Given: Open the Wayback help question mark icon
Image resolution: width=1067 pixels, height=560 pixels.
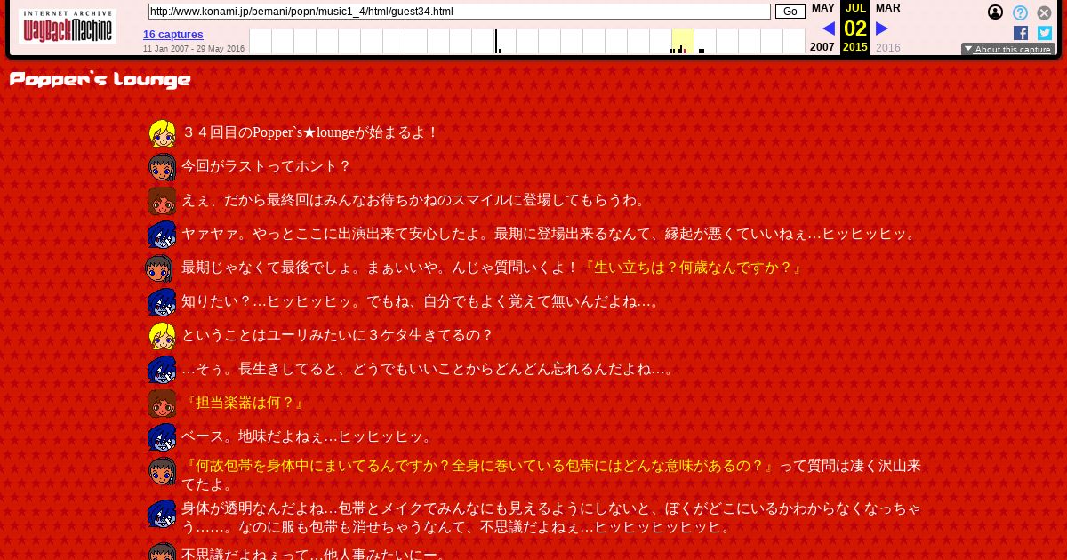Looking at the screenshot, I should 1020,12.
